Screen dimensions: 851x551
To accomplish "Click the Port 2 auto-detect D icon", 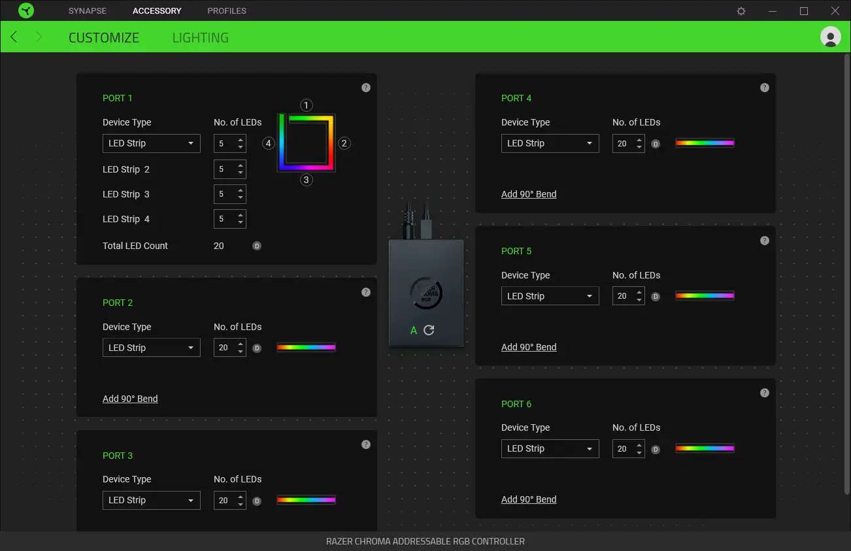I will 257,348.
